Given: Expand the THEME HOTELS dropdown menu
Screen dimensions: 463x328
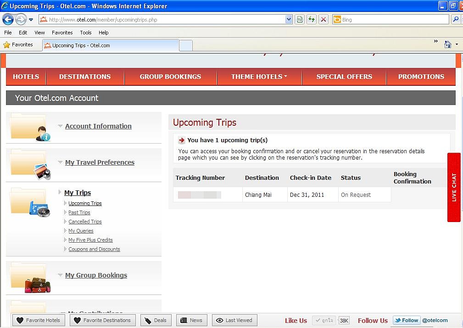Looking at the screenshot, I should coord(259,77).
